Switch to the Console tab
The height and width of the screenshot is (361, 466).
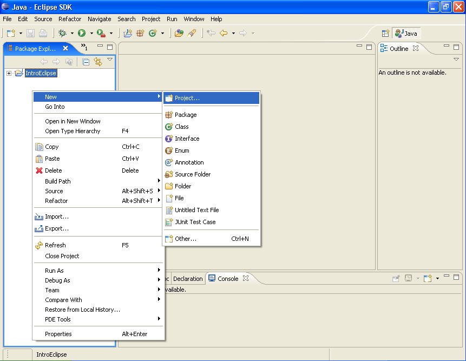pos(228,279)
